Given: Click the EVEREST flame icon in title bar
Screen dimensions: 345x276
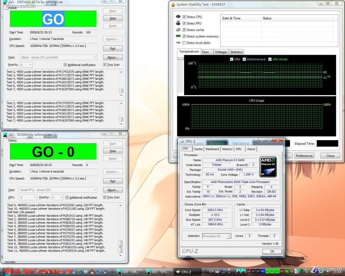Looking at the screenshot, I should (x=173, y=4).
